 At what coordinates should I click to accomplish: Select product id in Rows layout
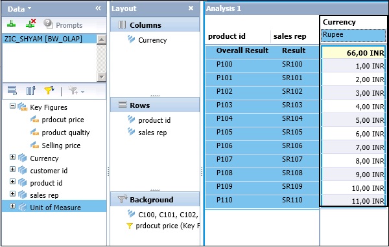(154, 120)
